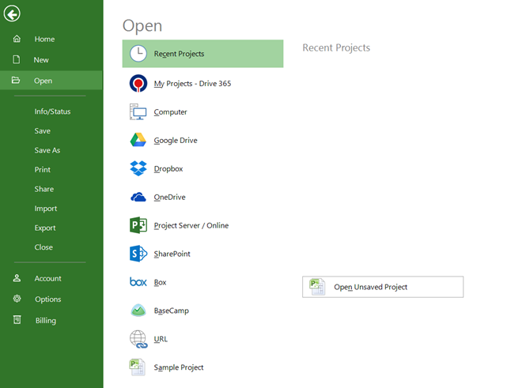Open Info/Status page

coord(52,111)
